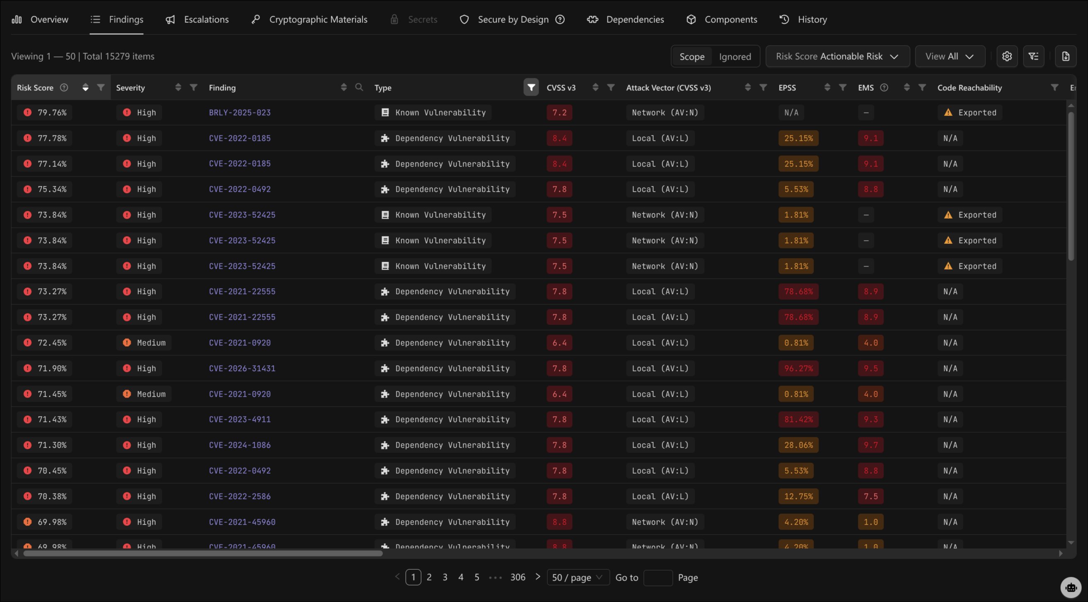Image resolution: width=1088 pixels, height=602 pixels.
Task: Go to next page arrow
Action: click(538, 577)
